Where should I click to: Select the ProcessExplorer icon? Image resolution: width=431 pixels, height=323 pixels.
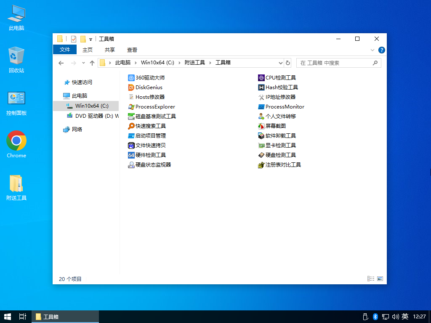pos(131,107)
